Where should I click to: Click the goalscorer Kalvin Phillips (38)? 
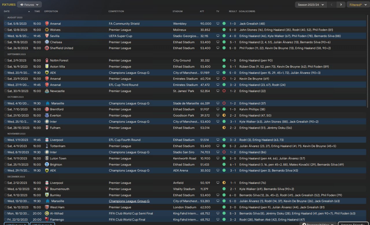click(252, 109)
